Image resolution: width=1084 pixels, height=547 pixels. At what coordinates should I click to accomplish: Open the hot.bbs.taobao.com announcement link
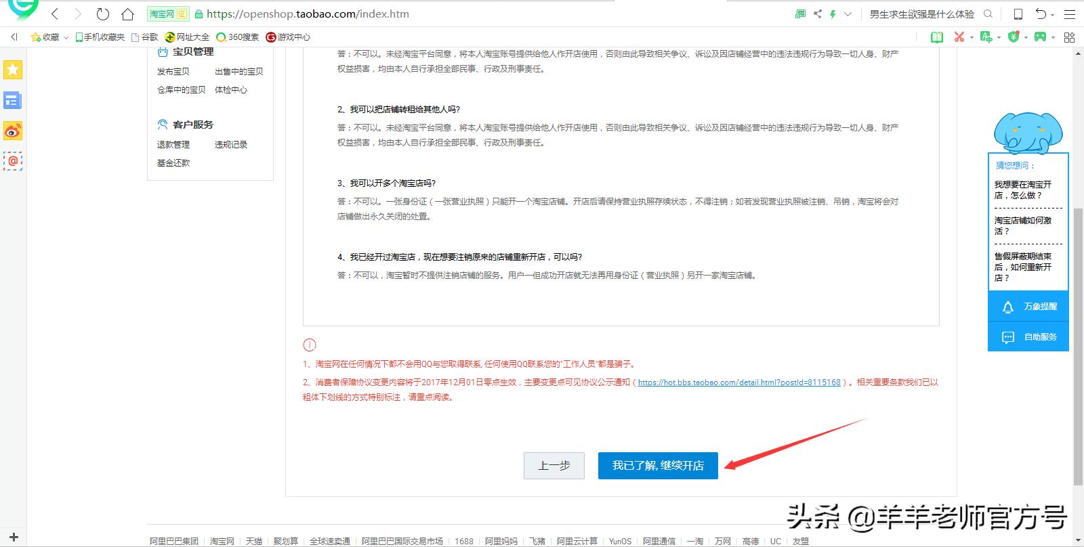point(739,382)
